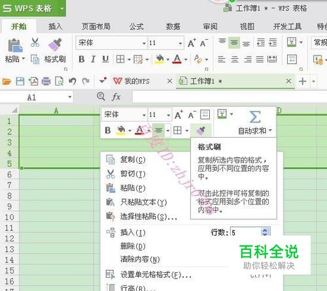Click fill color bucket in mini toolbar

120,130
